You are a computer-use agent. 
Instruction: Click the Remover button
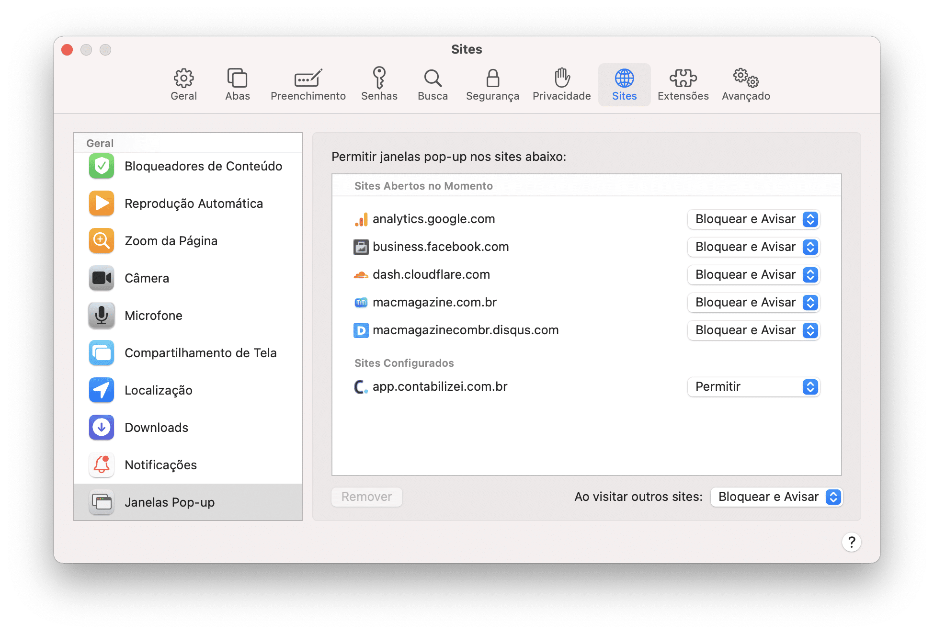pos(366,497)
